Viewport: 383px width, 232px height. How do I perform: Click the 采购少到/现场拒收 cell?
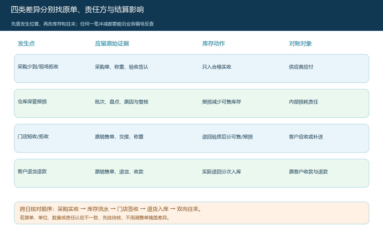(38, 67)
